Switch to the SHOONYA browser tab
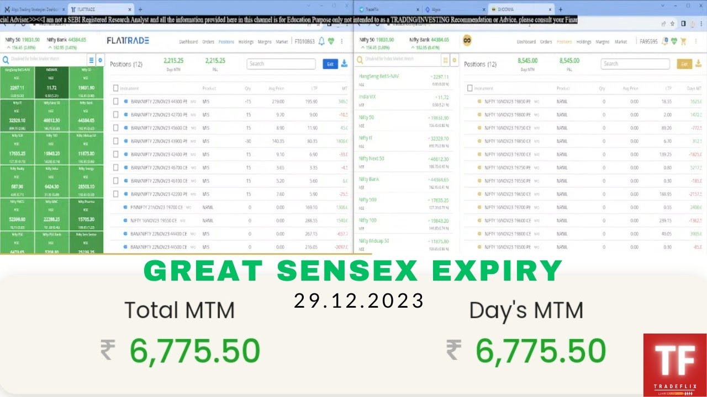The width and height of the screenshot is (707, 397). point(520,10)
